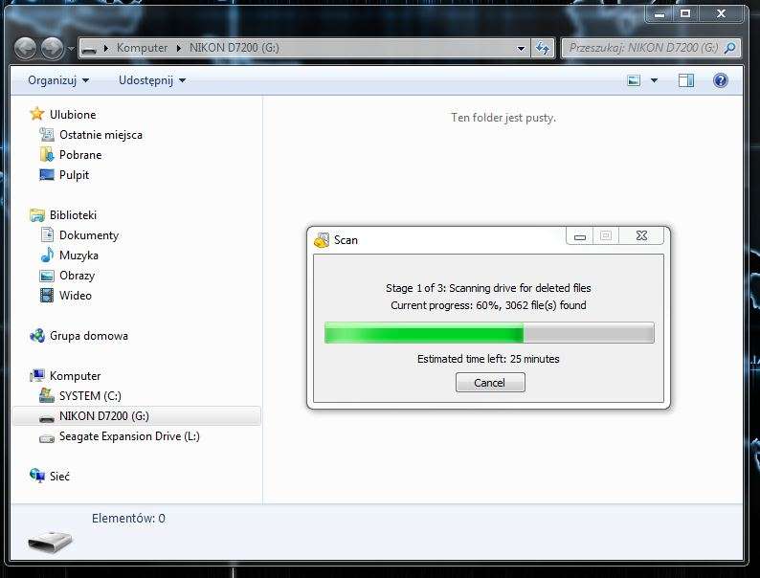The width and height of the screenshot is (760, 578).
Task: Click the Forward navigation arrow button
Action: click(x=52, y=47)
